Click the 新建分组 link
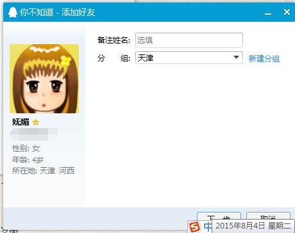The image size is (295, 233). point(264,58)
